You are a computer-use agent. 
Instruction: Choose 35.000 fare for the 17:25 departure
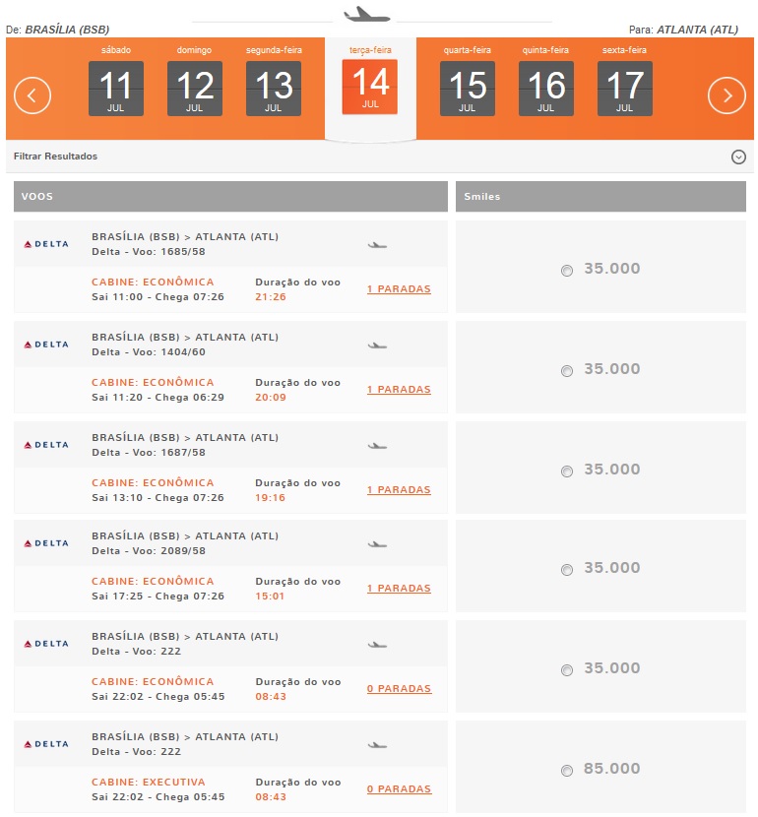click(567, 570)
